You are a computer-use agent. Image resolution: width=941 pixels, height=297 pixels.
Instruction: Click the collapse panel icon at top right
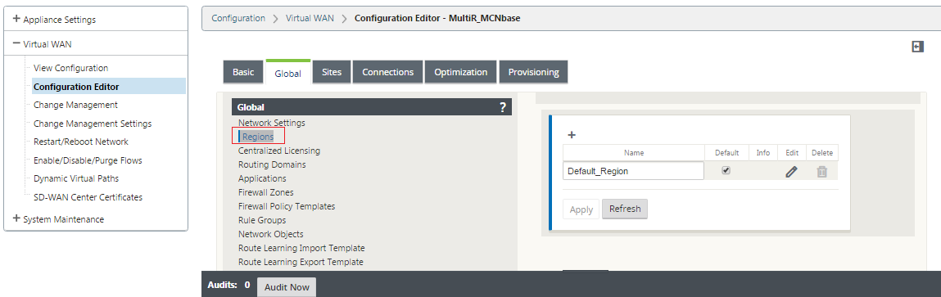pyautogui.click(x=917, y=47)
